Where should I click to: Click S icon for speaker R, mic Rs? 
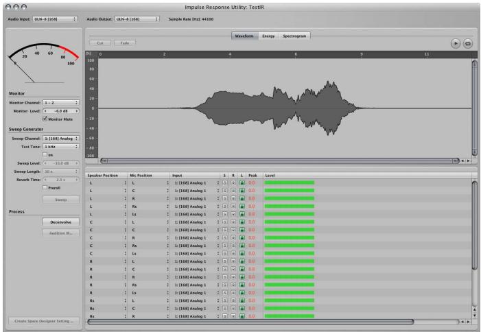[224, 285]
